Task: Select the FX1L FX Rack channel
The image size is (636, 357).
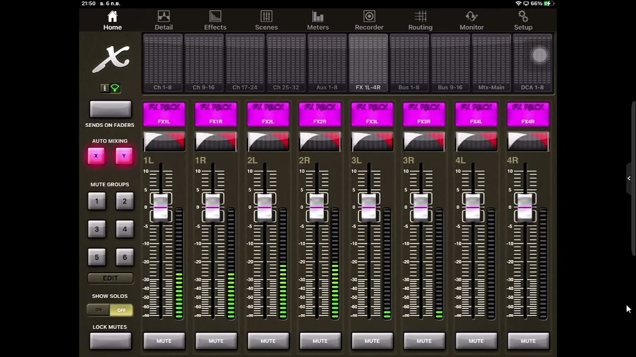Action: click(x=164, y=115)
